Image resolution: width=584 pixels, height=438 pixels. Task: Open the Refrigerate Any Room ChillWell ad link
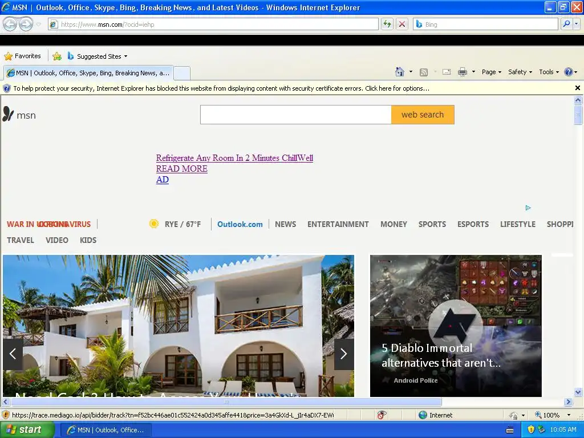(x=234, y=158)
